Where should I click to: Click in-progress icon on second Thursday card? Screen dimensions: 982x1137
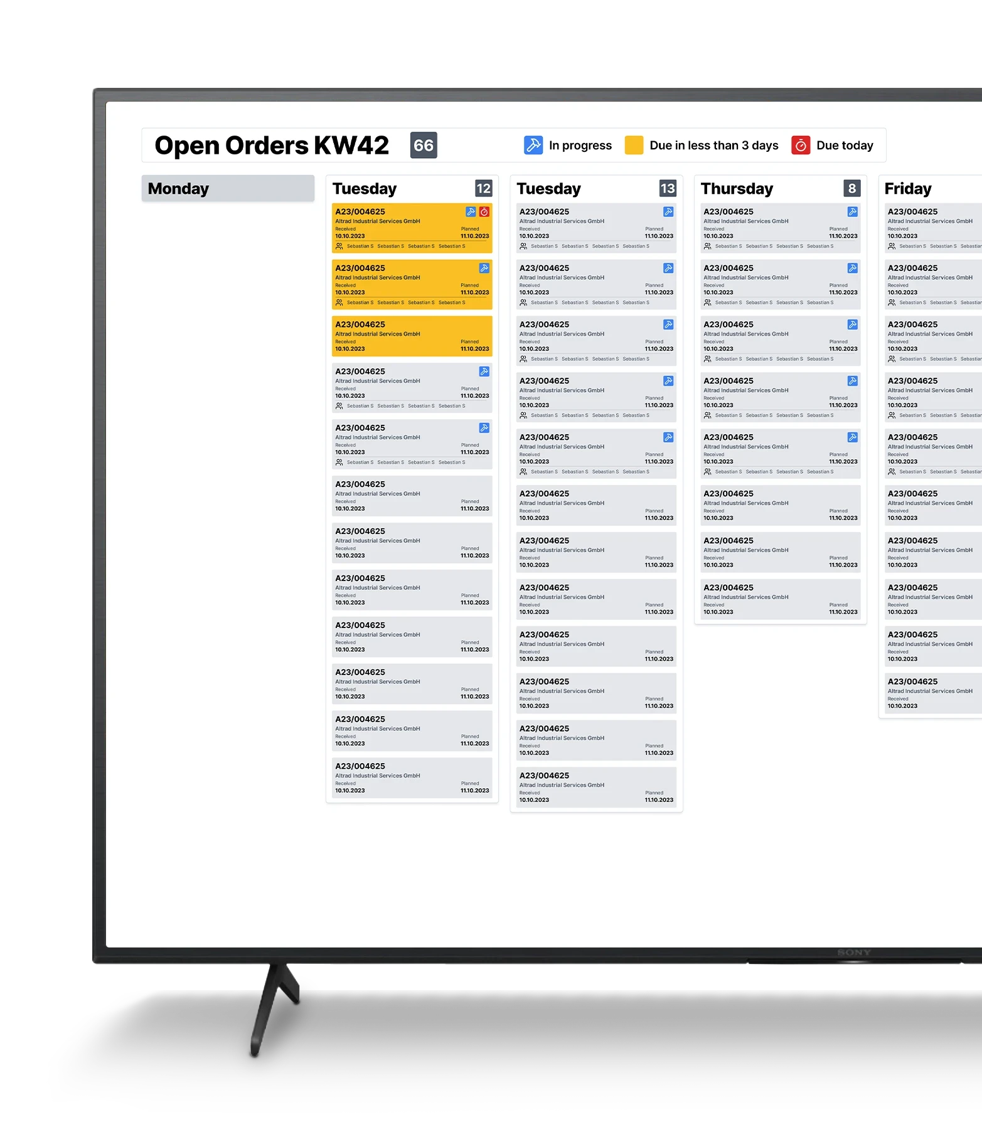(x=853, y=268)
